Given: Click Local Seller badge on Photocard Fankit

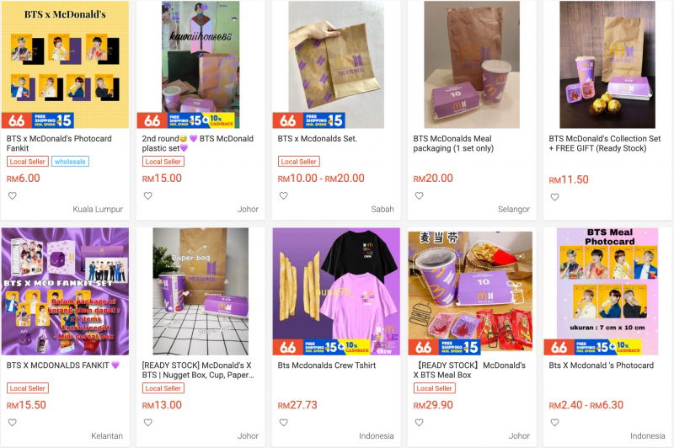Looking at the screenshot, I should pyautogui.click(x=28, y=162).
